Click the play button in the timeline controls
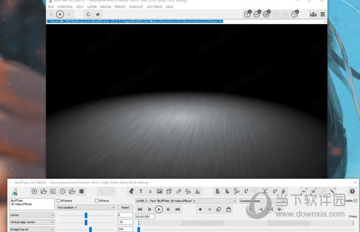The width and height of the screenshot is (360, 232). 158,209
